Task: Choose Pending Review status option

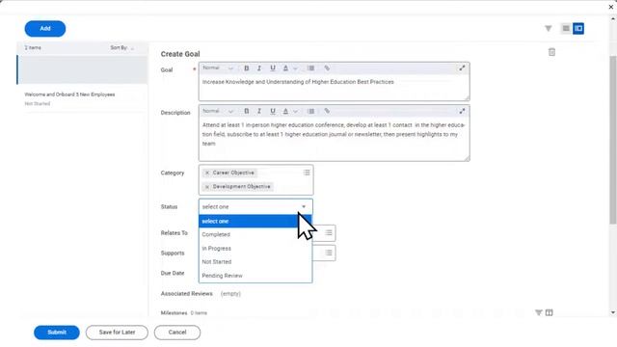Action: pos(255,276)
